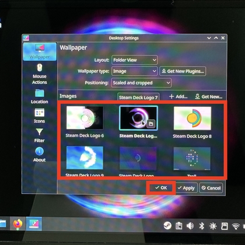Open Firefox from the taskbar
This screenshot has height=245, width=245.
point(17,224)
